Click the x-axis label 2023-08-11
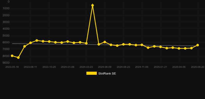Screen dimensions: 205x99 click(x=30, y=67)
